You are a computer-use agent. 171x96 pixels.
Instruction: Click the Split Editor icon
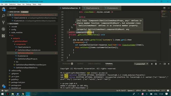pyautogui.click(x=164, y=8)
